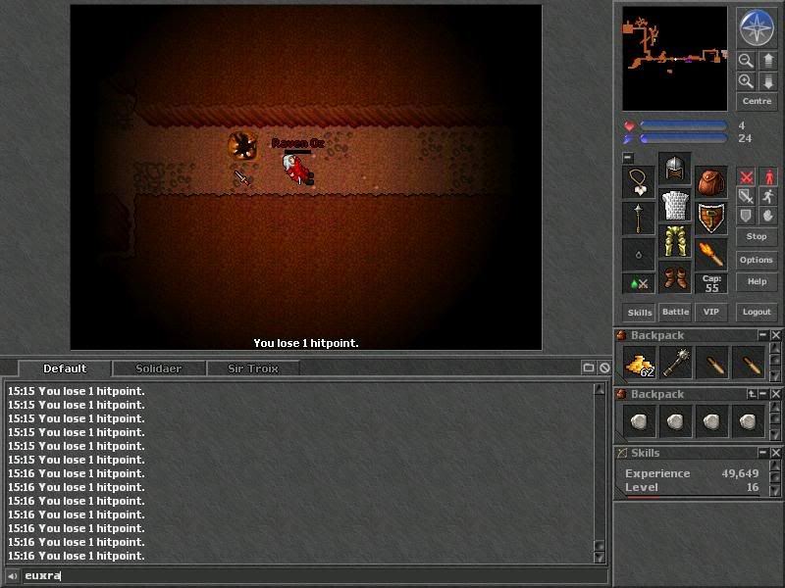Select the golden leg armor
This screenshot has width=785, height=588.
tap(675, 241)
